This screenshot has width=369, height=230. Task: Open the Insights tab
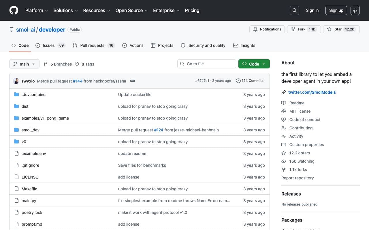click(244, 45)
